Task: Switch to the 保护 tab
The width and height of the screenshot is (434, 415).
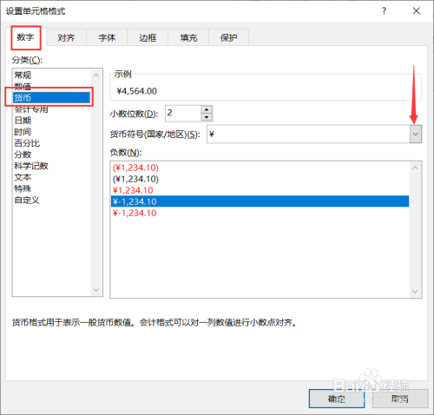Action: click(228, 37)
